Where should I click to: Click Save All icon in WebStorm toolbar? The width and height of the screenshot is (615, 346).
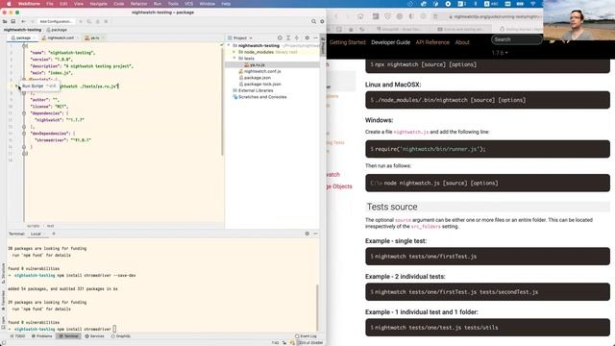(x=12, y=21)
